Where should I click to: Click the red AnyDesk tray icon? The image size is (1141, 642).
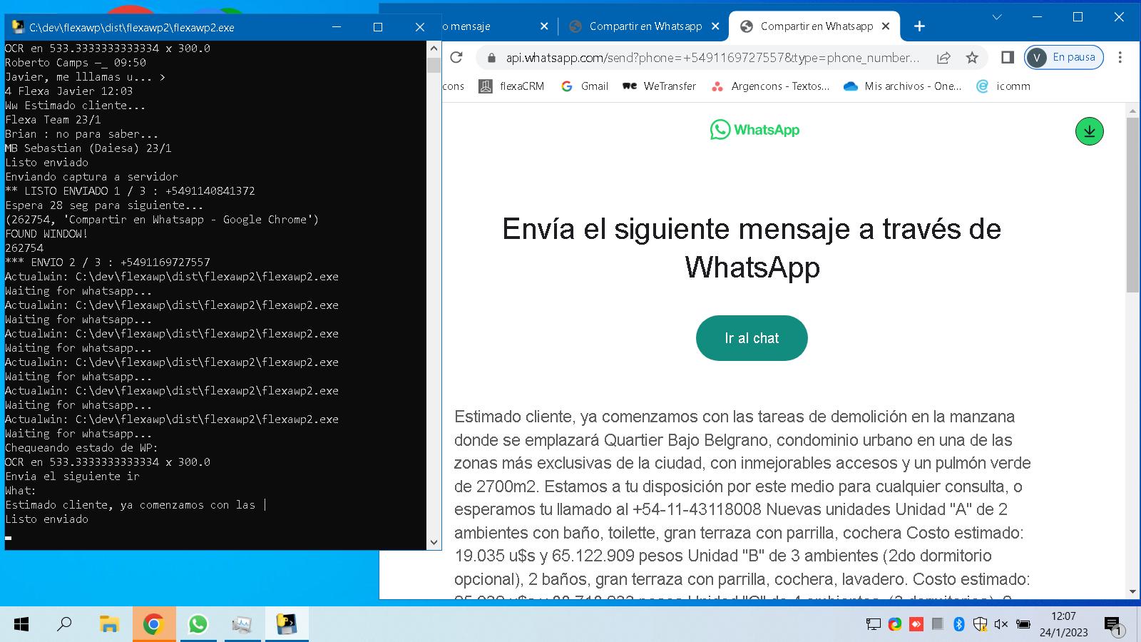click(x=916, y=624)
